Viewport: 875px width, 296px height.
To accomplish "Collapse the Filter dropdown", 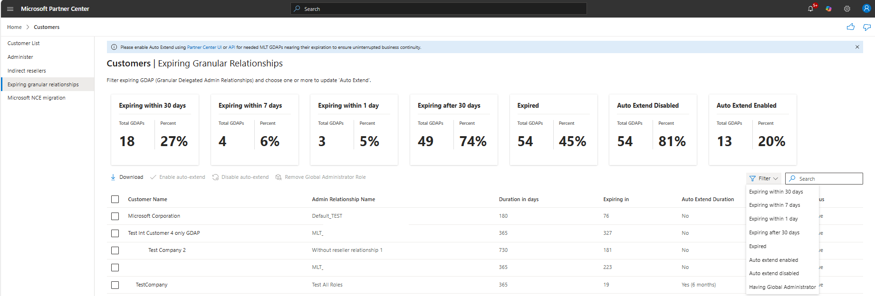I will click(x=763, y=179).
